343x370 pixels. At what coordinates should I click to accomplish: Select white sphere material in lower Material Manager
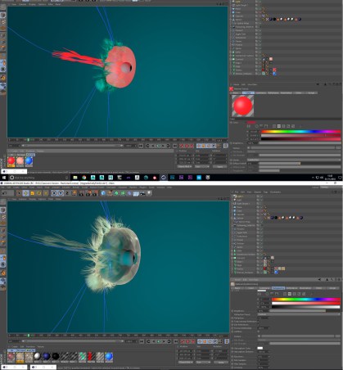pos(37,356)
